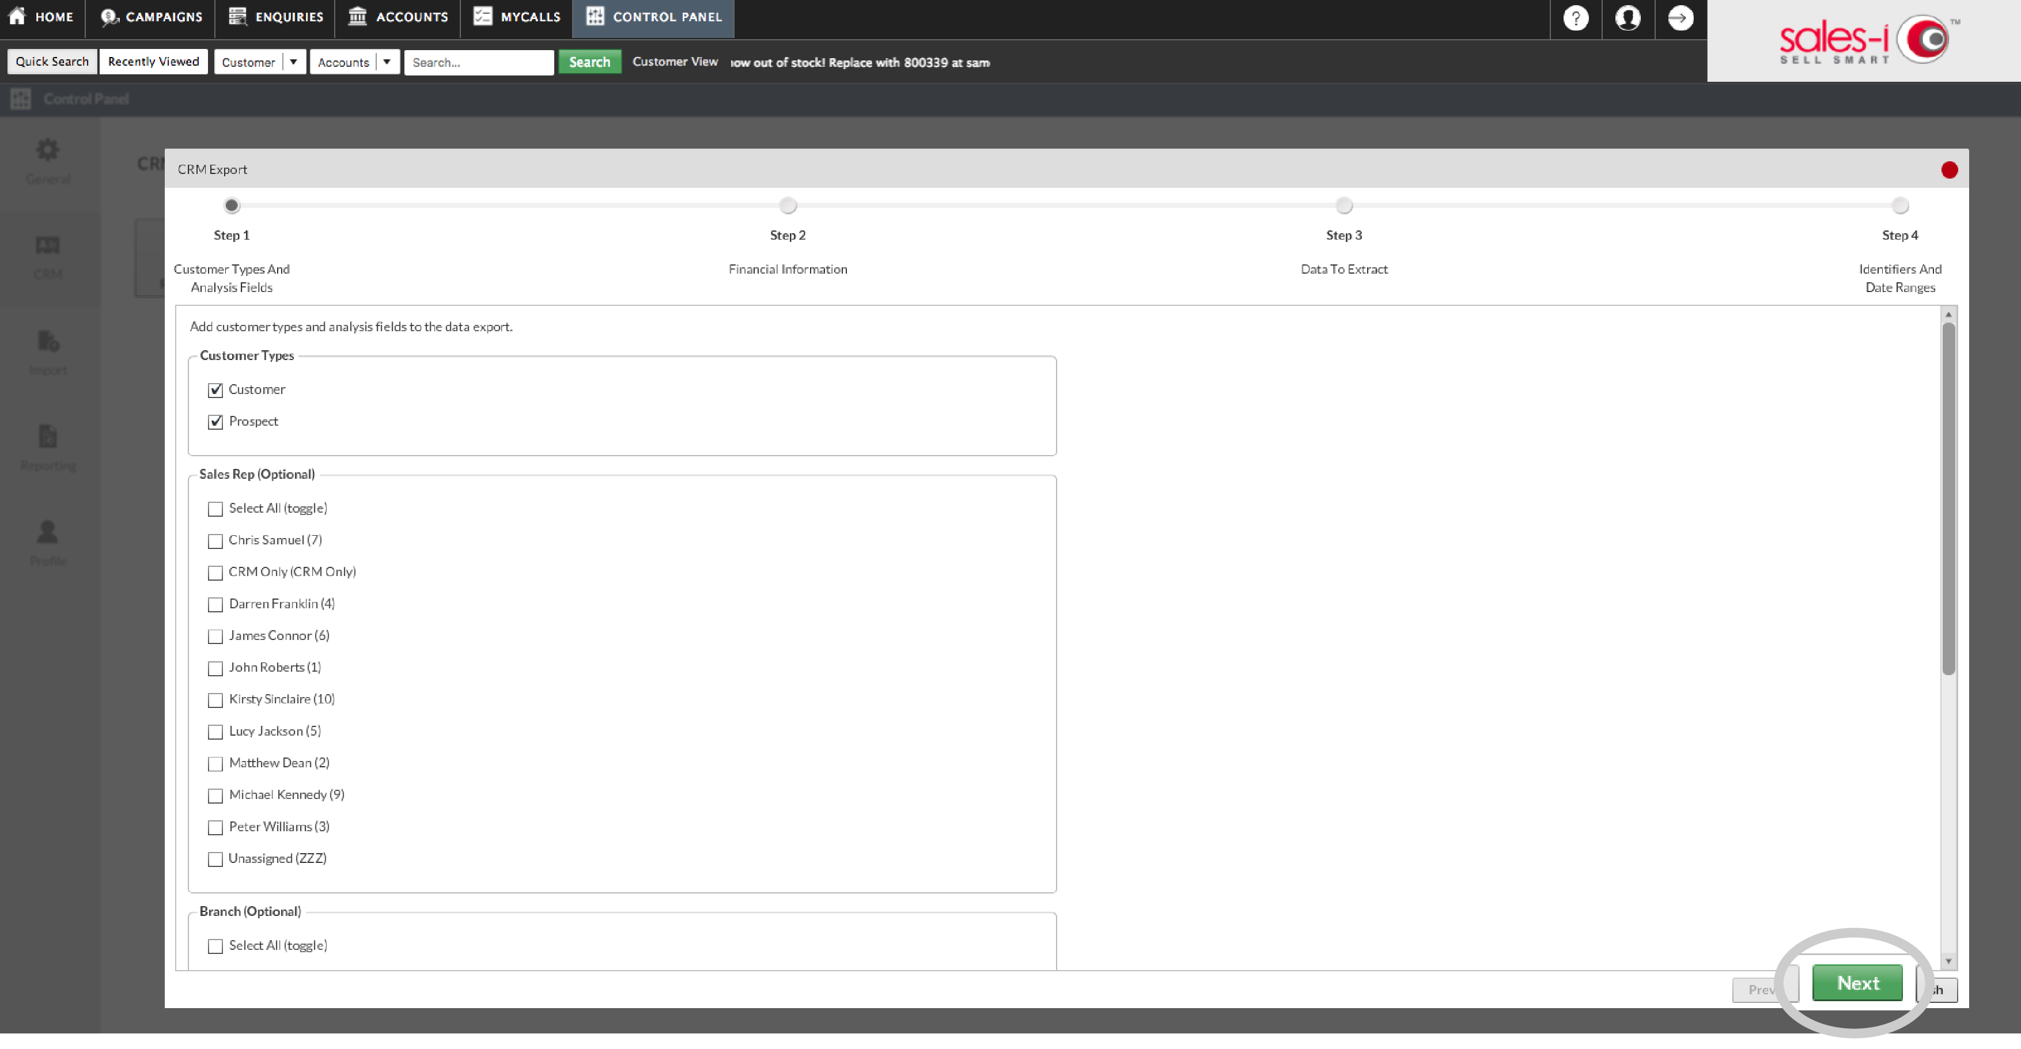Click the Customer View link
Screen dimensions: 2021x1049
(675, 61)
